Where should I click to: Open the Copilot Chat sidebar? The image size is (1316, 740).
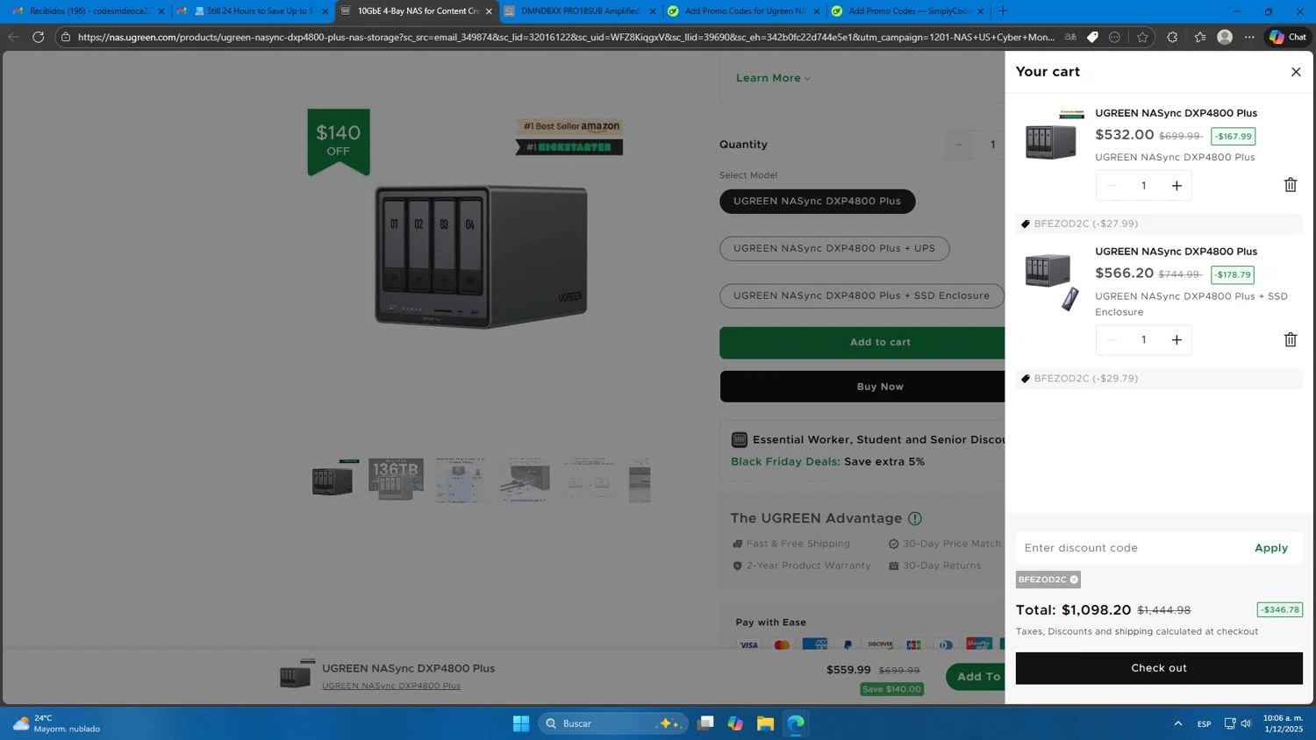click(1288, 37)
